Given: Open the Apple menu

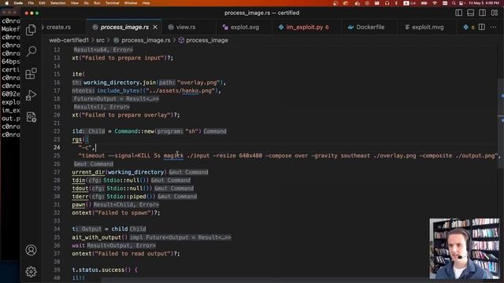Looking at the screenshot, I should (x=6, y=3).
